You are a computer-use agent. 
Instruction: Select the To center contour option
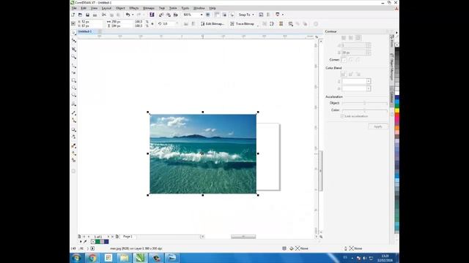[344, 38]
